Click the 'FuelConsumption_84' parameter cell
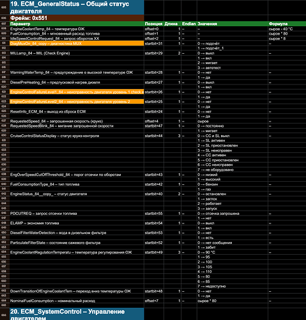 [77, 34]
